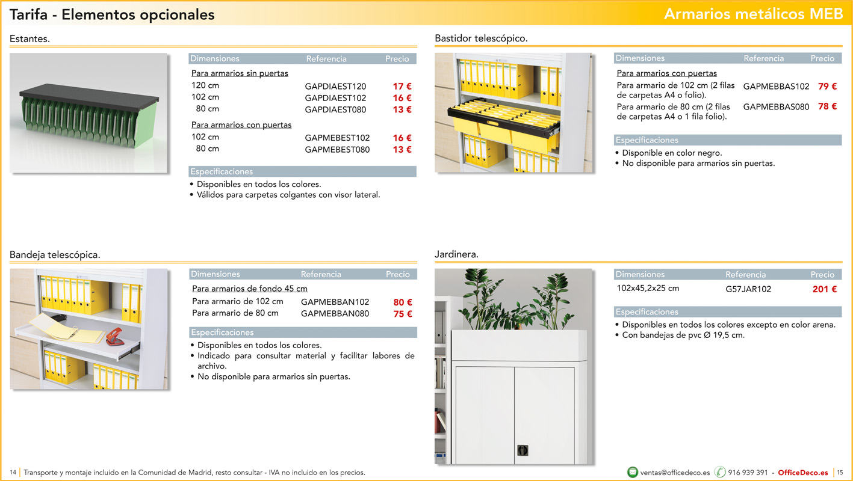Click the 'Tarifa - Elementos opcionales' page title
Viewport: 853px width, 481px height.
pyautogui.click(x=112, y=14)
